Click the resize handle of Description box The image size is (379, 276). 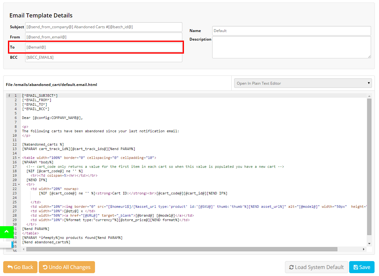pyautogui.click(x=369, y=57)
